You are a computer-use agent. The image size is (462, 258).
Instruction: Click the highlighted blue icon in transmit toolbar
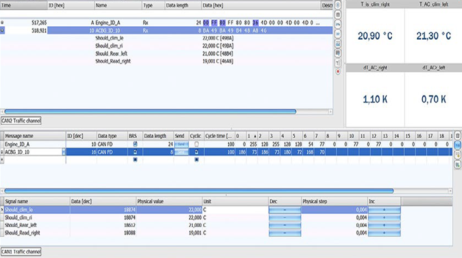(x=457, y=145)
